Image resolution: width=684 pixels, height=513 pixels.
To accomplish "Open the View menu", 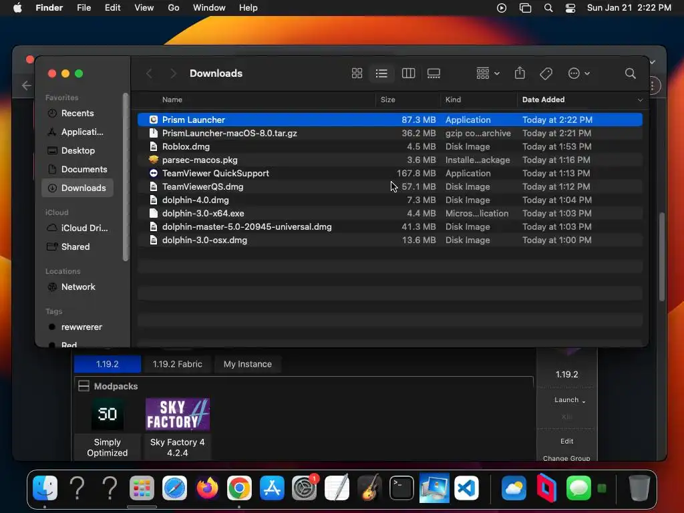I will (x=144, y=8).
